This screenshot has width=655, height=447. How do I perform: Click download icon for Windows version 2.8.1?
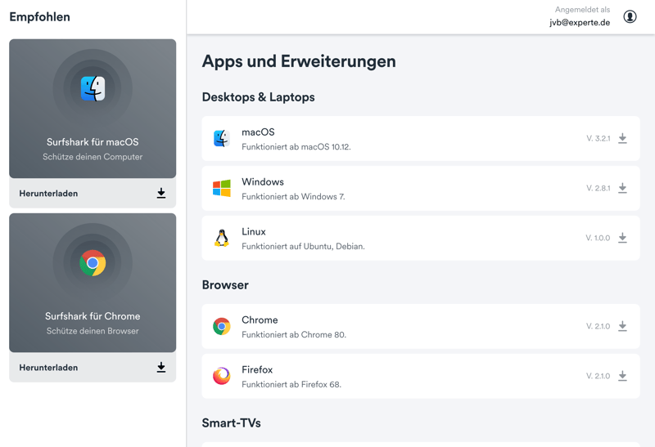coord(622,189)
